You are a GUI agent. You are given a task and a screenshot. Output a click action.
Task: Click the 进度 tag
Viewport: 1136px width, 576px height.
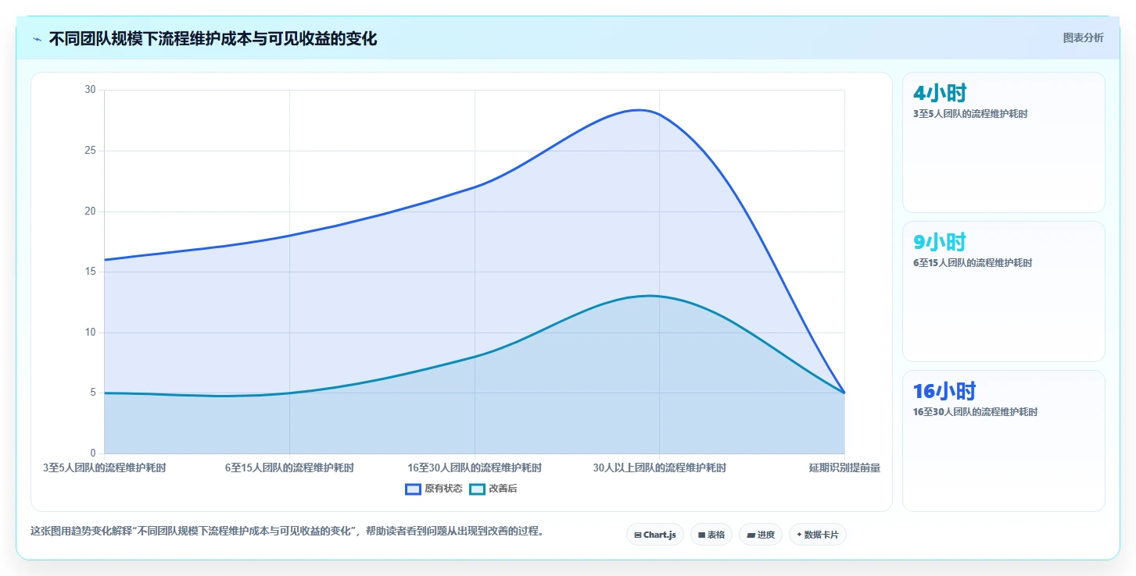761,535
